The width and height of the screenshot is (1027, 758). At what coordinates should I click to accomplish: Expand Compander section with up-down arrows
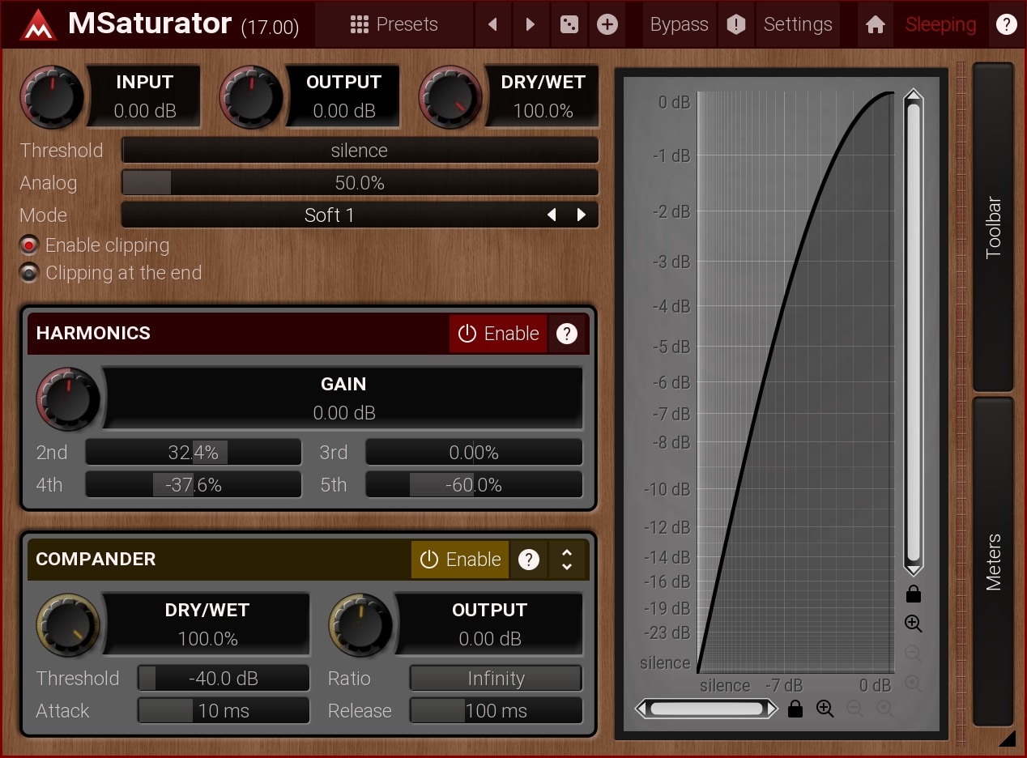567,560
